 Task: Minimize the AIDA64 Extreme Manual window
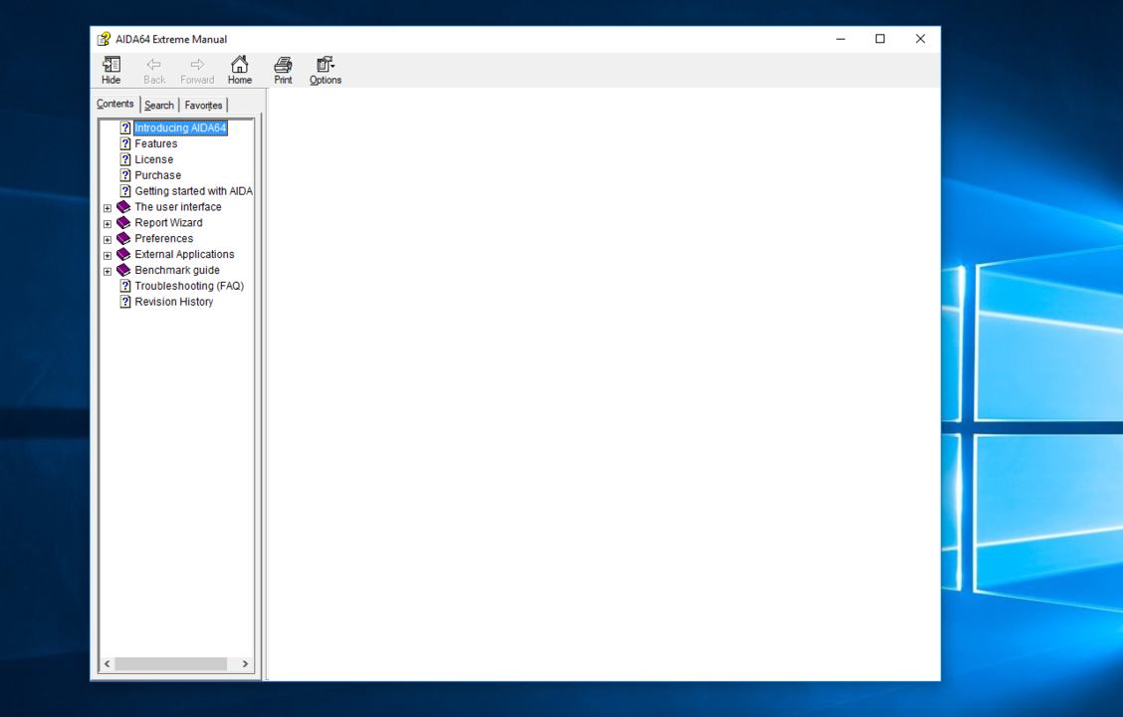(x=841, y=39)
